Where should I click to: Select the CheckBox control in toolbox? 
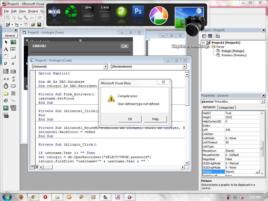tap(6, 64)
